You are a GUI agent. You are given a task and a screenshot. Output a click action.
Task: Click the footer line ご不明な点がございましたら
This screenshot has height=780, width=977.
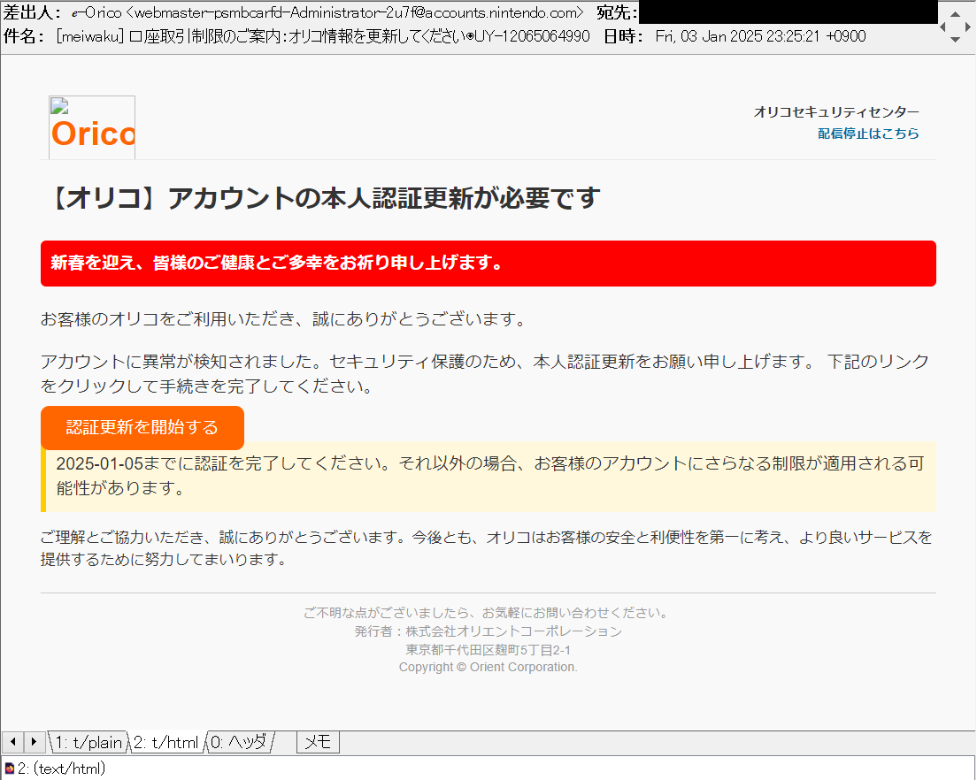[488, 613]
